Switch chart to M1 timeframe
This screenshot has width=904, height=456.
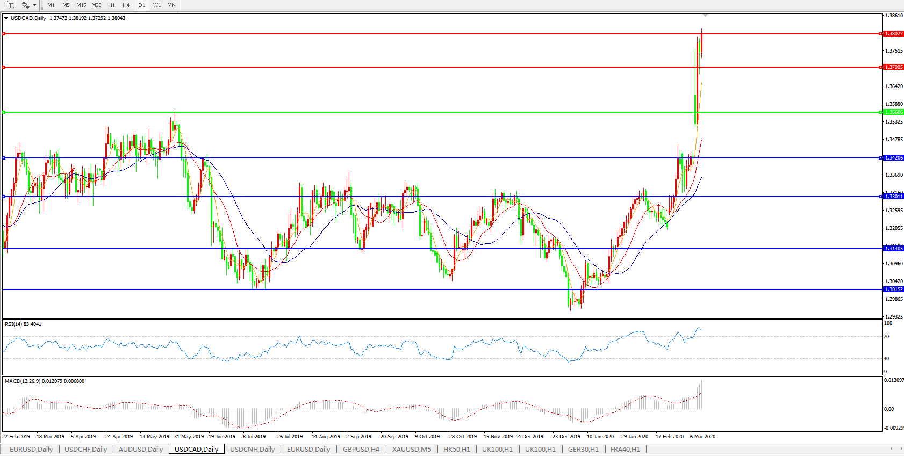click(51, 5)
